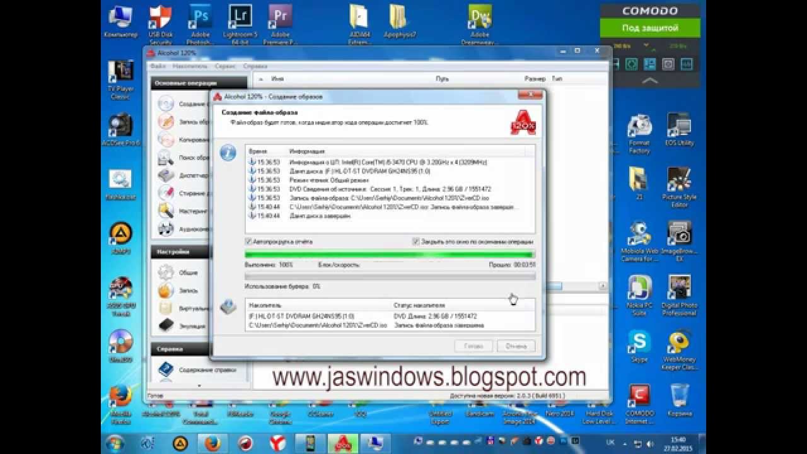Screen dimensions: 807x454
Task: Select drive row HL-DT-ST DVDRAM GH24NS95 in Накопитель
Action: [390, 316]
